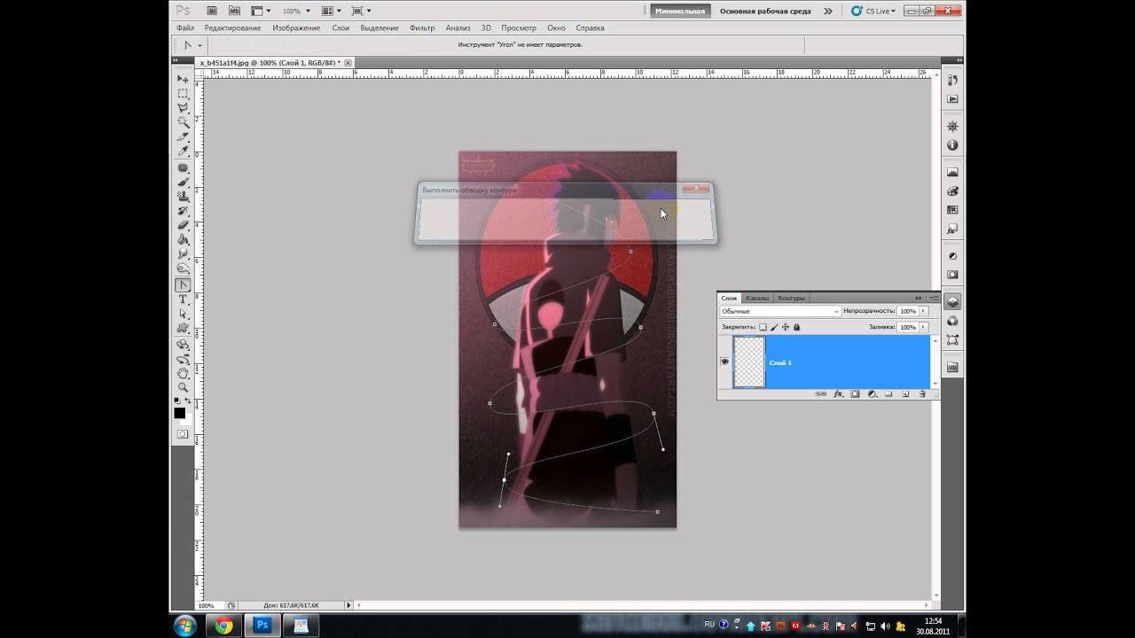Click the white background color swatch
The image size is (1135, 638).
188,418
